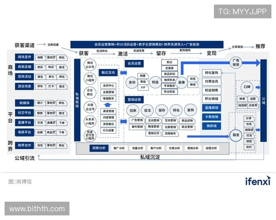Open the www.bithth.com watermark link
The width and height of the screenshot is (276, 220).
(37, 209)
